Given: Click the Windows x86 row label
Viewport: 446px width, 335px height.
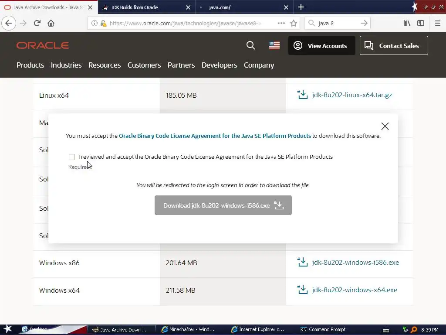Looking at the screenshot, I should click(x=59, y=263).
